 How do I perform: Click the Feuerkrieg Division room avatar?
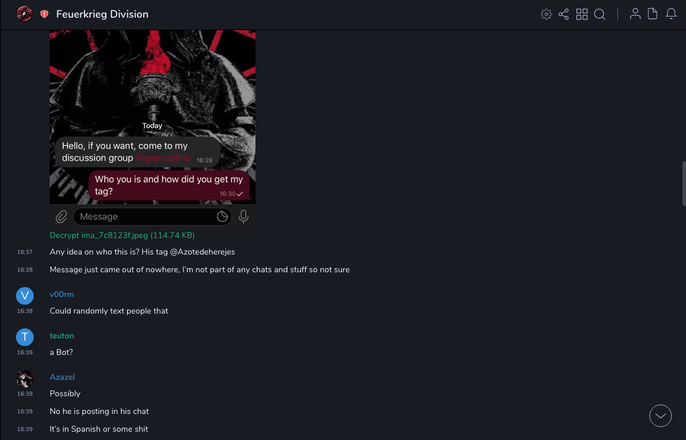(x=24, y=14)
